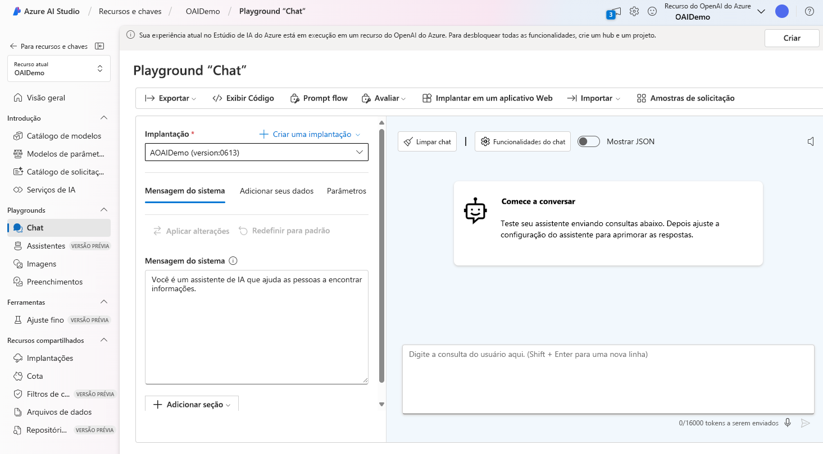Open the help question mark icon
This screenshot has width=823, height=454.
810,11
